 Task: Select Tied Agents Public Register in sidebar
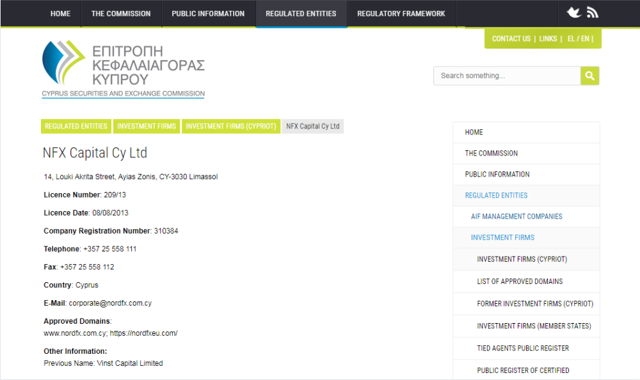pos(522,348)
